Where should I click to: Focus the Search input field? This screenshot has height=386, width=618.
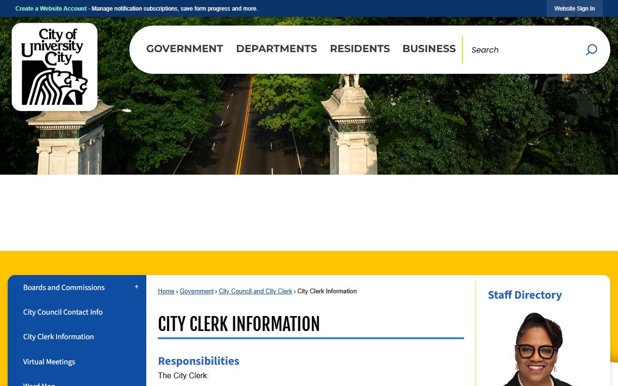point(524,50)
